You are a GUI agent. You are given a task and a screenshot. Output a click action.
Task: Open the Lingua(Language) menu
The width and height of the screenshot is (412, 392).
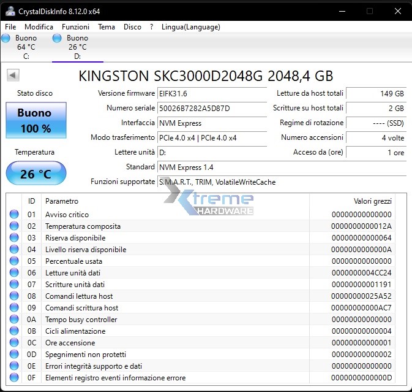coord(190,27)
